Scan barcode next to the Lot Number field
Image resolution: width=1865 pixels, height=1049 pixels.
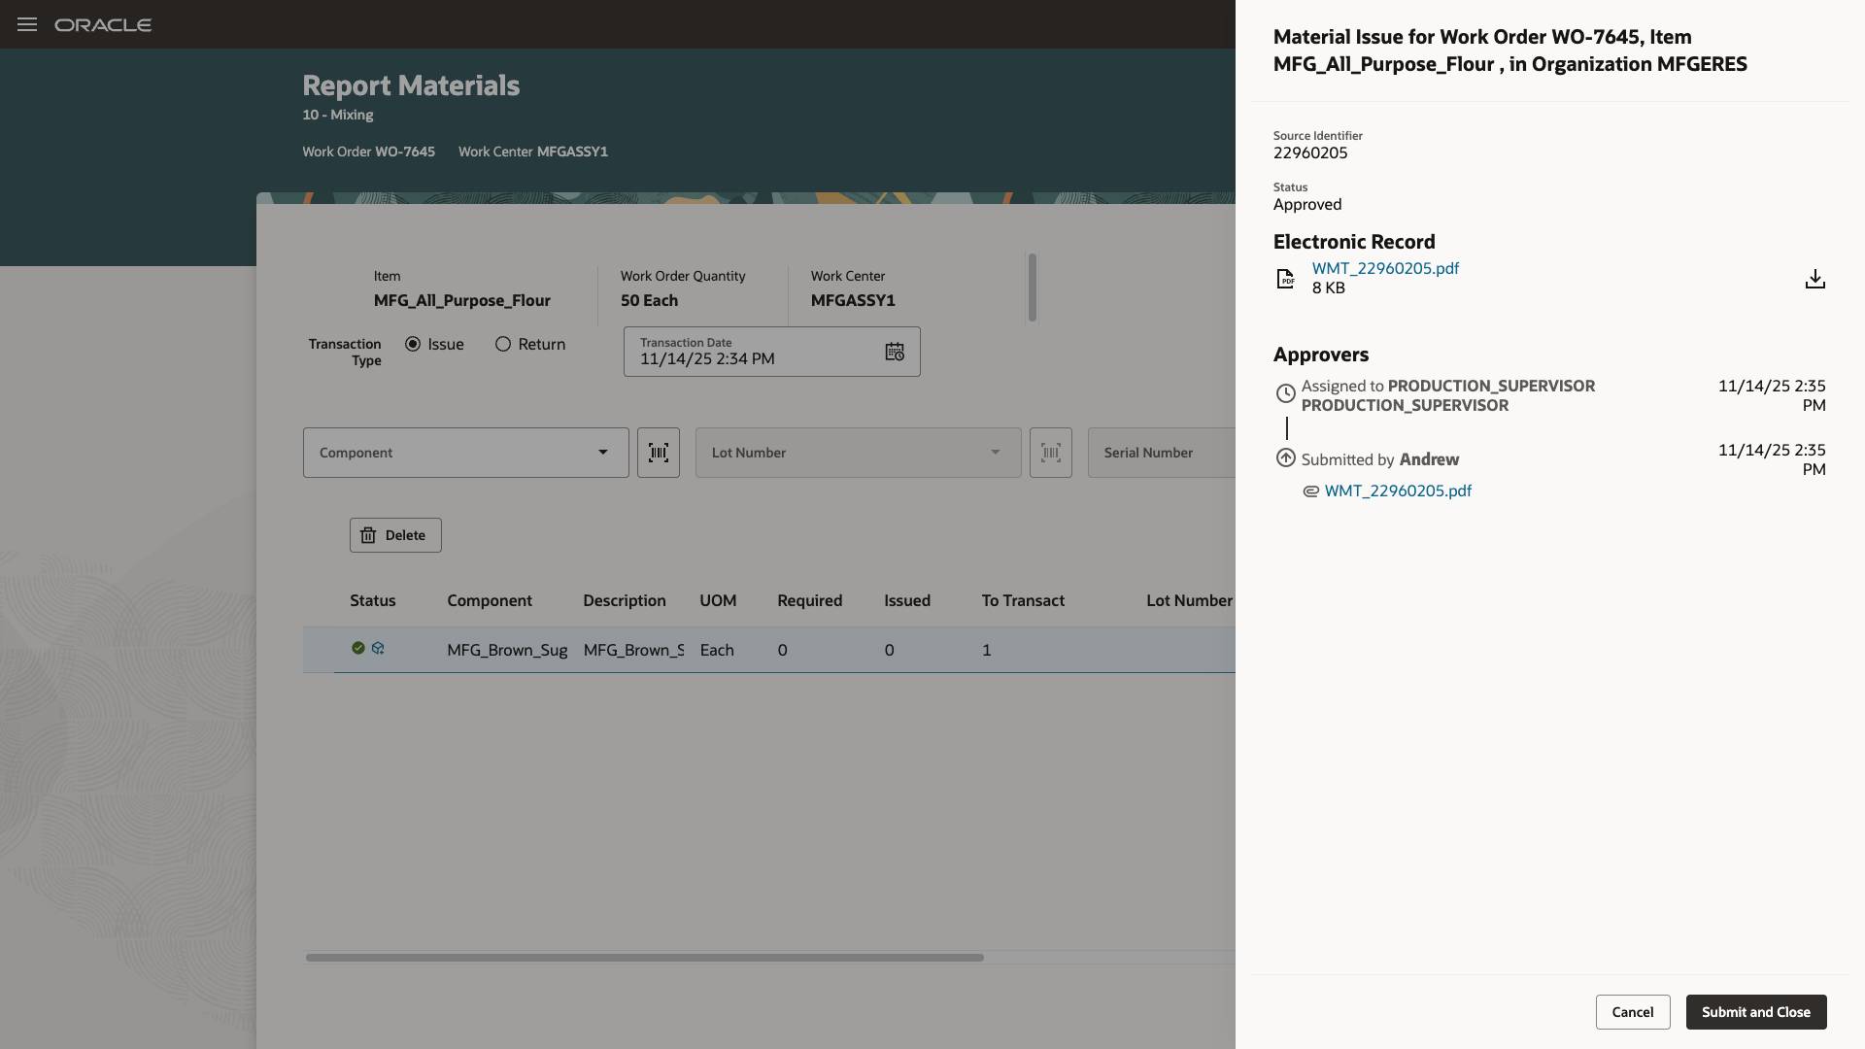pyautogui.click(x=1051, y=453)
